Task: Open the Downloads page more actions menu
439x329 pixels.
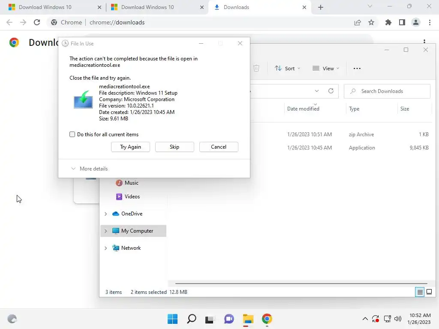Action: [424, 41]
